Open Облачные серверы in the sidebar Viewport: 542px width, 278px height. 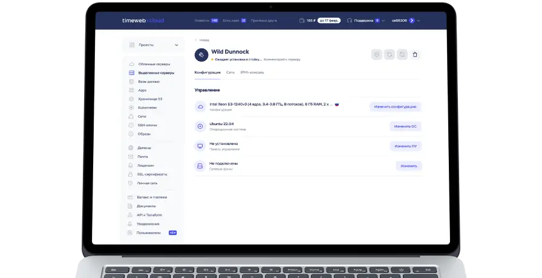[x=154, y=64]
